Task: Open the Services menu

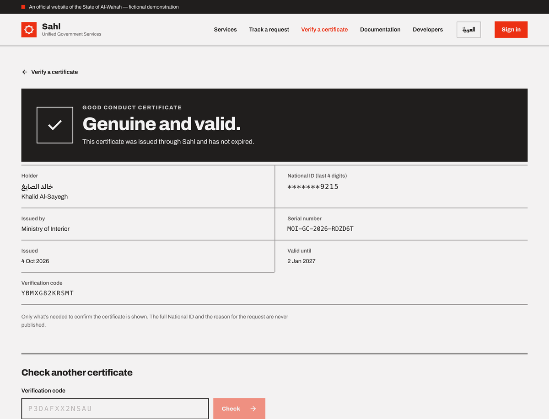Action: click(226, 30)
